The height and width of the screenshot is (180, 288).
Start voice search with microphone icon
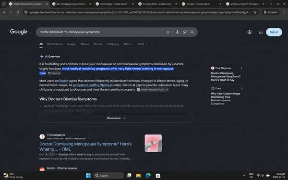177,32
